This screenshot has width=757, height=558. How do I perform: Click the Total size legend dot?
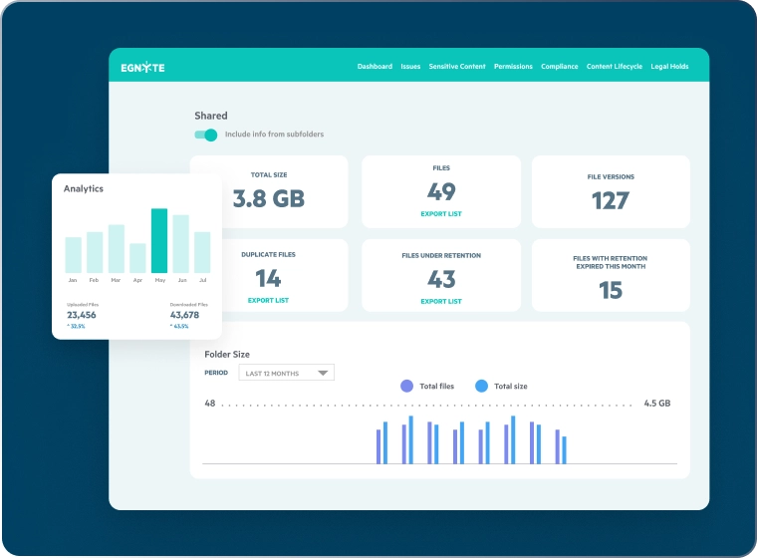pyautogui.click(x=481, y=386)
